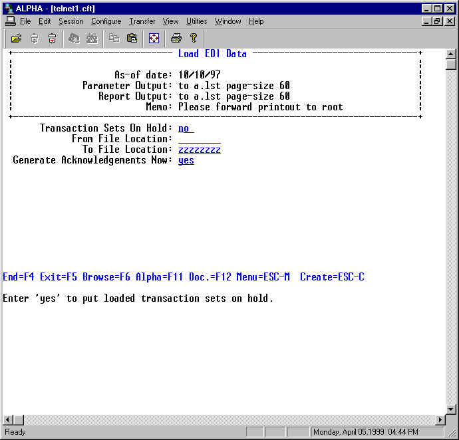Click the horizontal scrollbar right arrow
Viewport: 459px width, 440px height.
coord(440,420)
